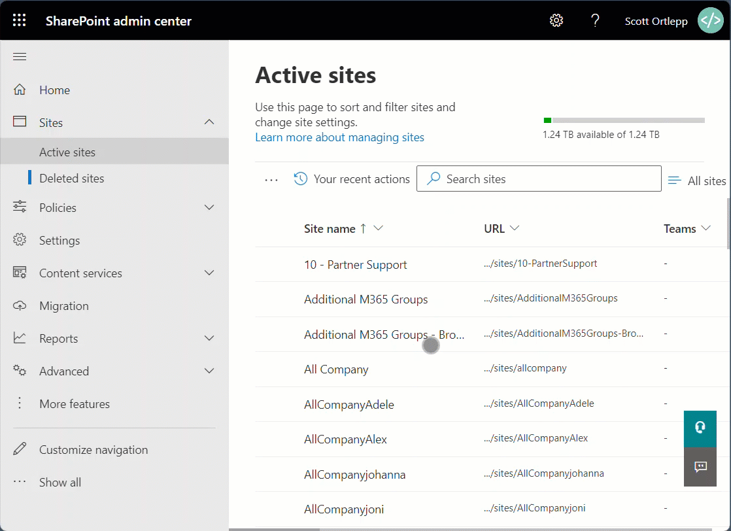Expand the Reports section chevron
Image resolution: width=731 pixels, height=531 pixels.
coord(209,338)
